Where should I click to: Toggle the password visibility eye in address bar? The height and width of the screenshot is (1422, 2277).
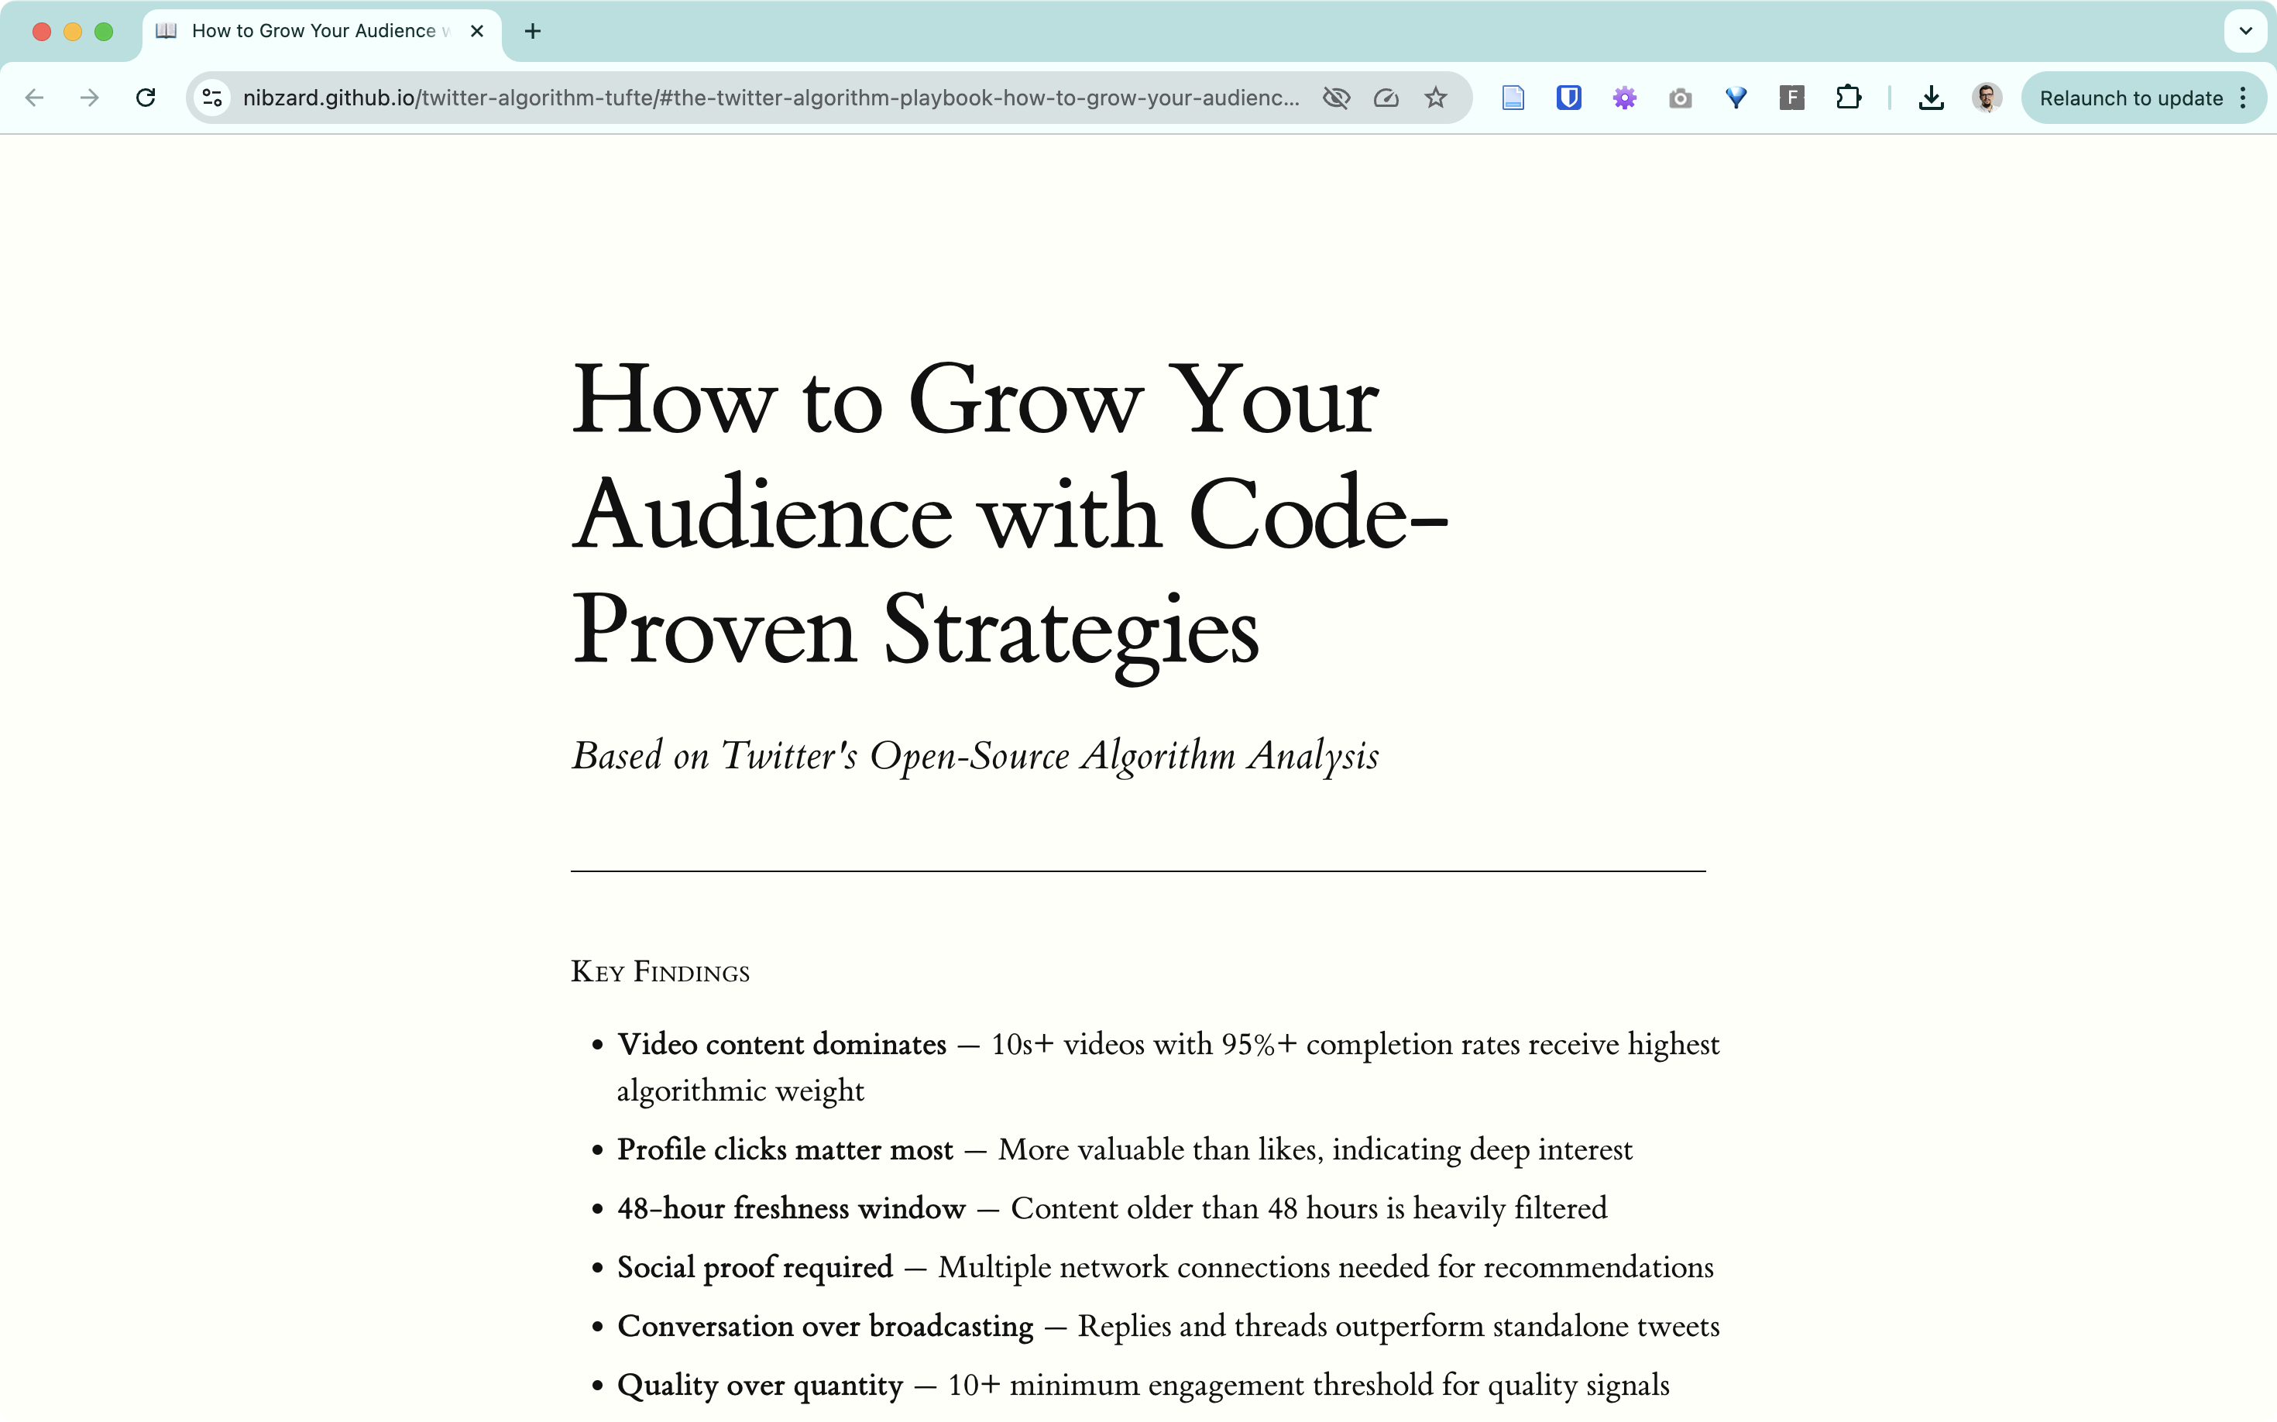pyautogui.click(x=1337, y=97)
